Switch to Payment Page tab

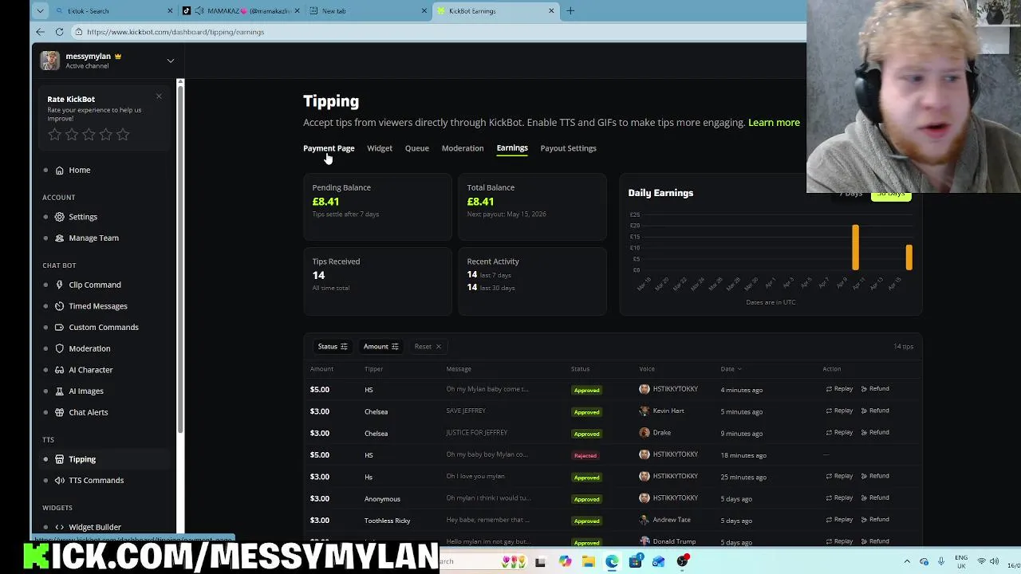[x=329, y=148]
